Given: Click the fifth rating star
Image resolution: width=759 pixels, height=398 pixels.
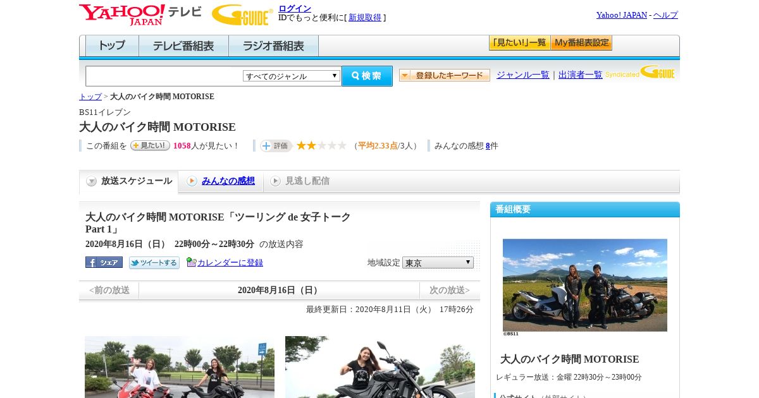Looking at the screenshot, I should pyautogui.click(x=342, y=145).
